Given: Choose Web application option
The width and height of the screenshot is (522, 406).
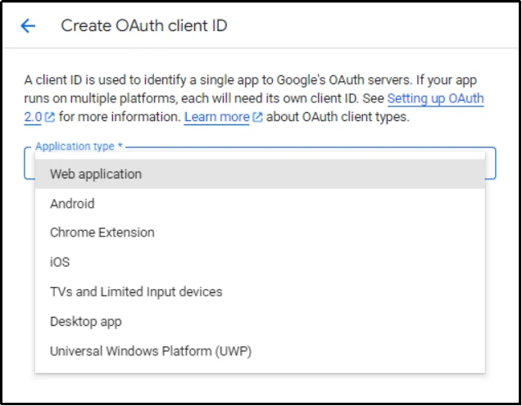Looking at the screenshot, I should [260, 174].
